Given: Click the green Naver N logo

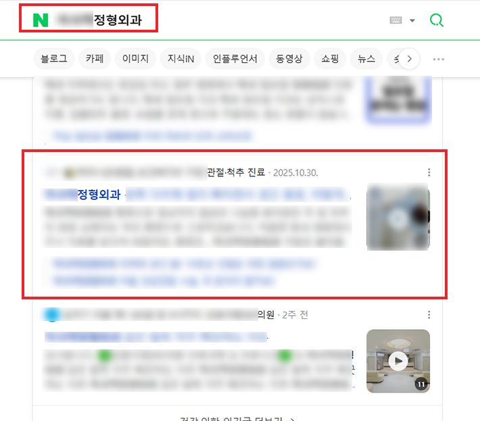Looking at the screenshot, I should [x=41, y=20].
